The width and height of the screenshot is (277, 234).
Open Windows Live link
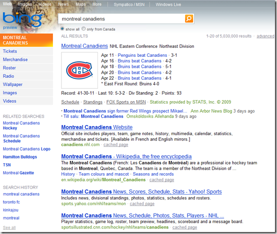coord(168,4)
